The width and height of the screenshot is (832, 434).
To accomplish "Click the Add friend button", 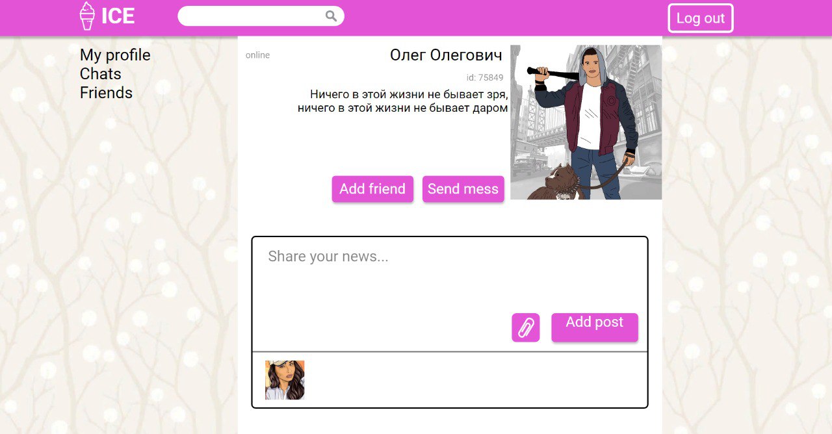I will click(x=372, y=189).
